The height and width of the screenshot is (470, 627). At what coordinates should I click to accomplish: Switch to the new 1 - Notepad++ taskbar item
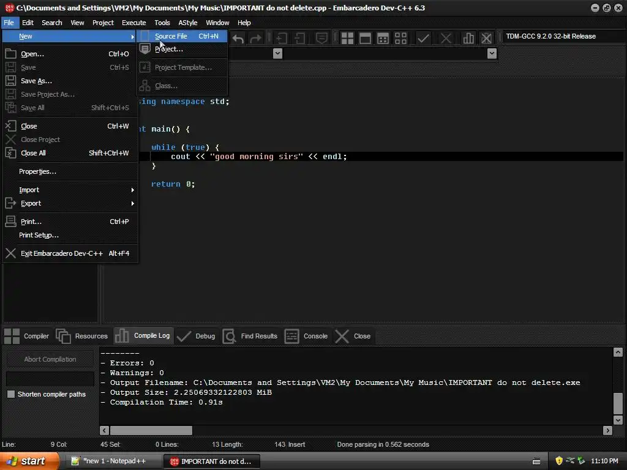pos(114,461)
